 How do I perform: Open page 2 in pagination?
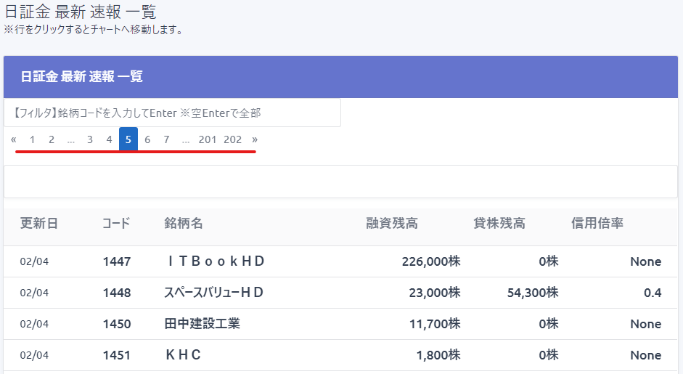(x=52, y=139)
